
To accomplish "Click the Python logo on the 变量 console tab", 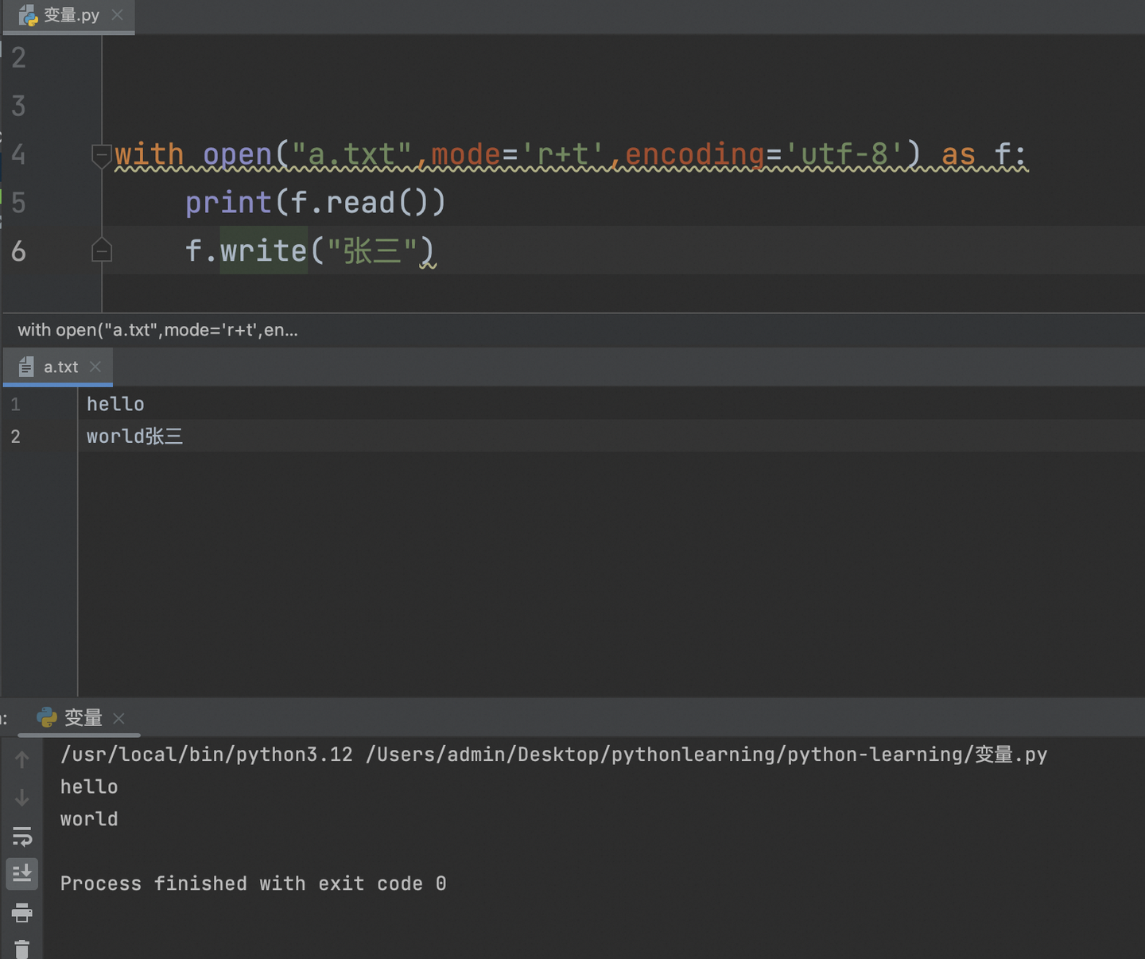I will 48,718.
